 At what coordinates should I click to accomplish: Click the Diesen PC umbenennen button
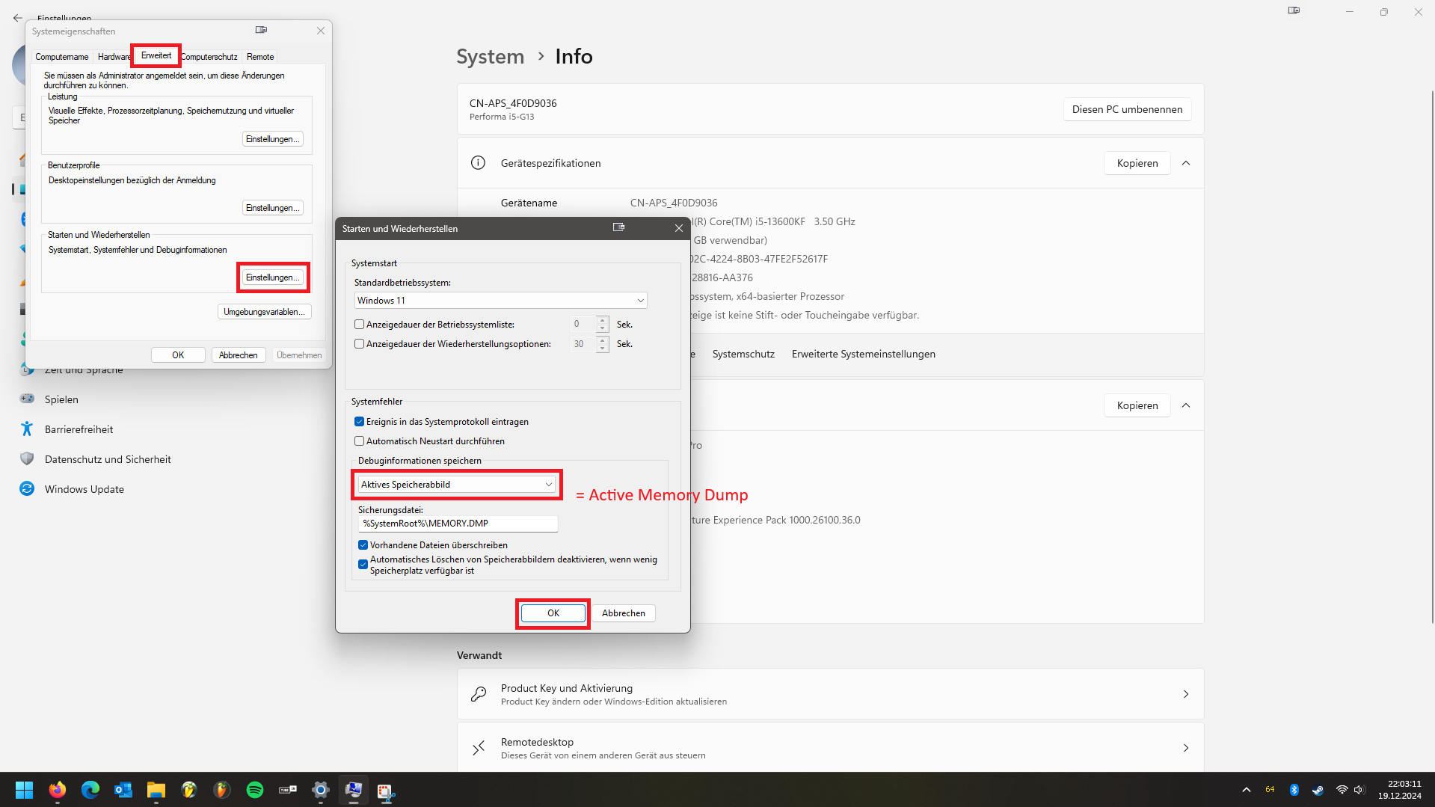(x=1127, y=109)
